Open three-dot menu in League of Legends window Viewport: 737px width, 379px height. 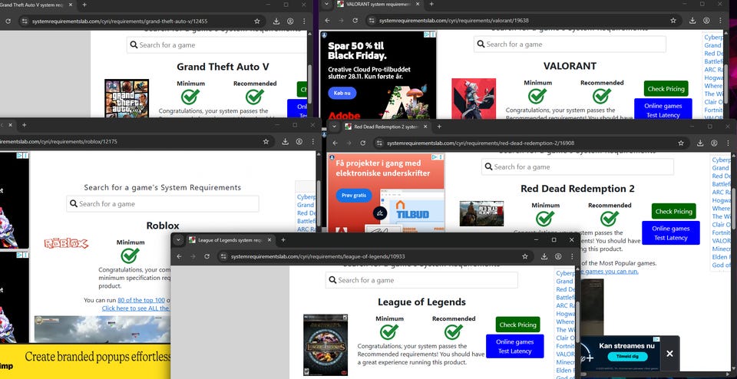[x=572, y=256]
